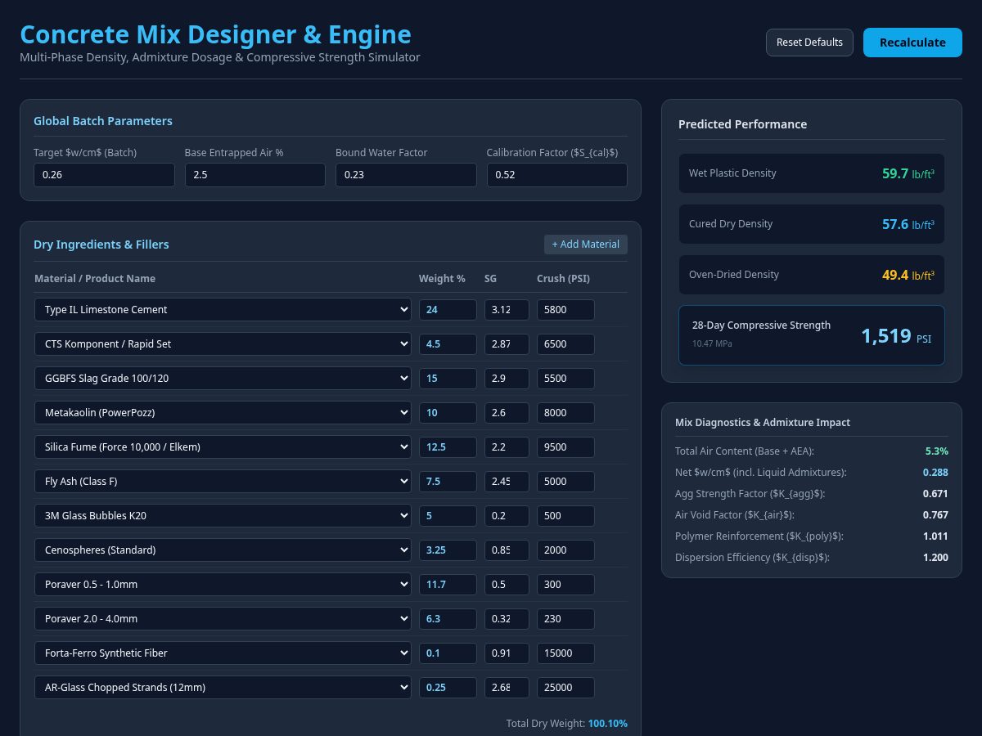Edit Metakaolin weight % field
This screenshot has width=982, height=736.
click(448, 413)
